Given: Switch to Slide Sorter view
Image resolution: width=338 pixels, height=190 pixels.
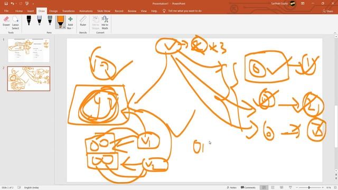Looking at the screenshot, I should point(273,188).
